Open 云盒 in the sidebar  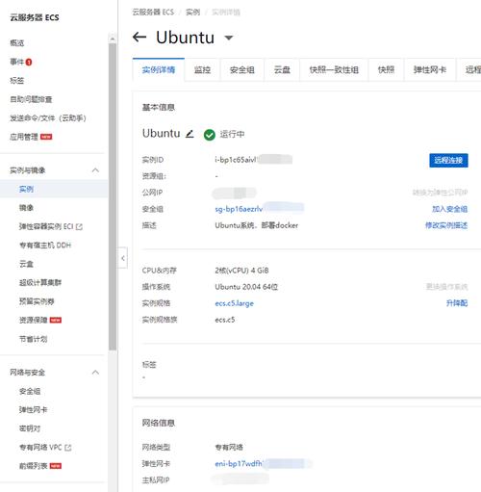click(26, 264)
